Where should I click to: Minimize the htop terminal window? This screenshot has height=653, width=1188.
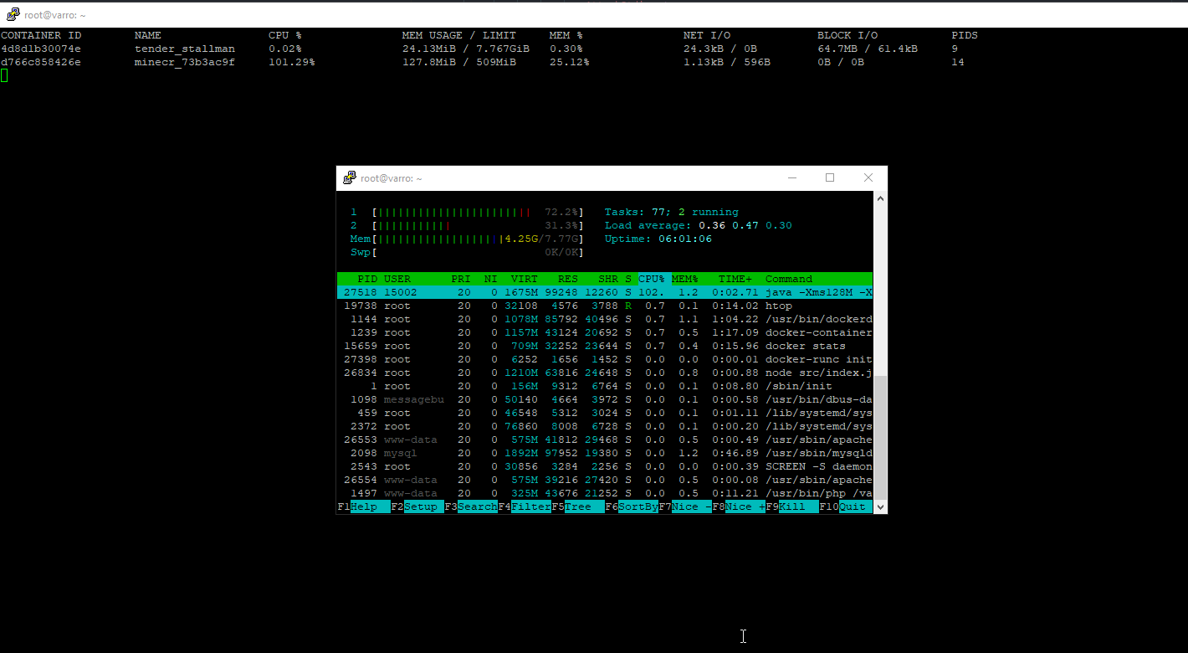[x=791, y=177]
